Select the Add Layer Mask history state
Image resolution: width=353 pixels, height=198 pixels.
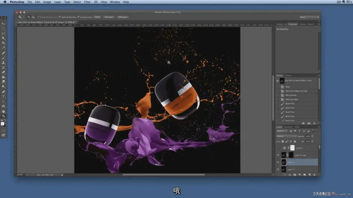297,99
